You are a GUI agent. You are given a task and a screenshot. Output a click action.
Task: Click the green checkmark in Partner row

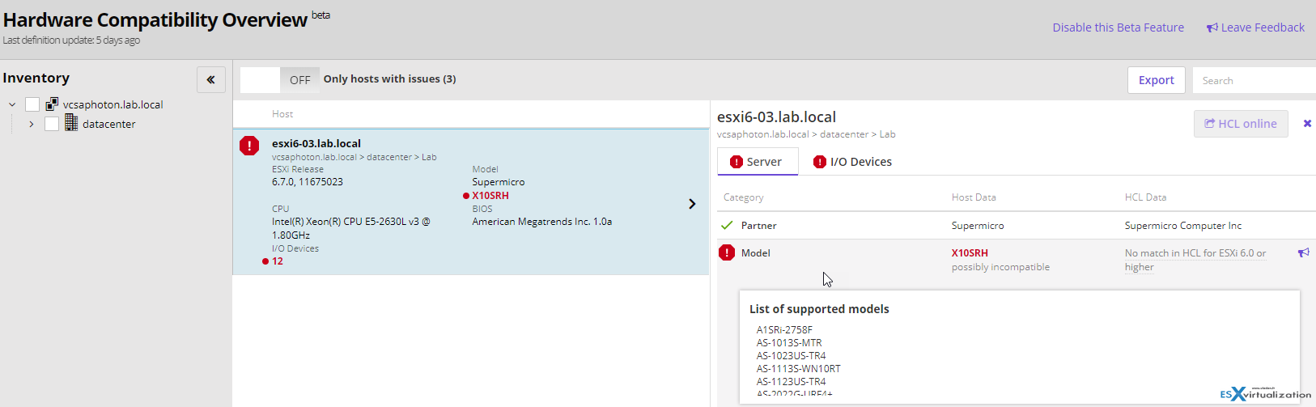tap(727, 225)
